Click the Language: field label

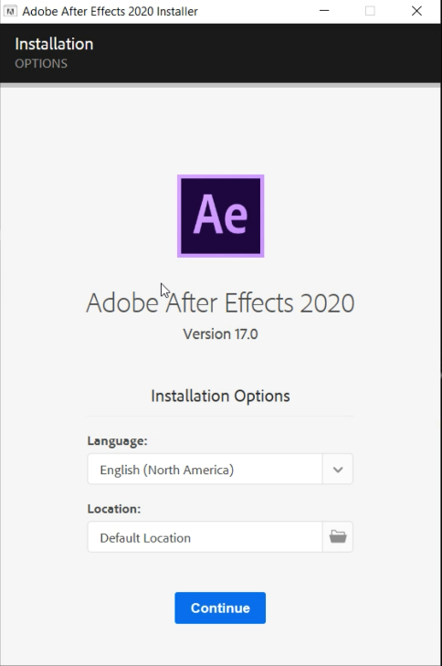pos(117,441)
